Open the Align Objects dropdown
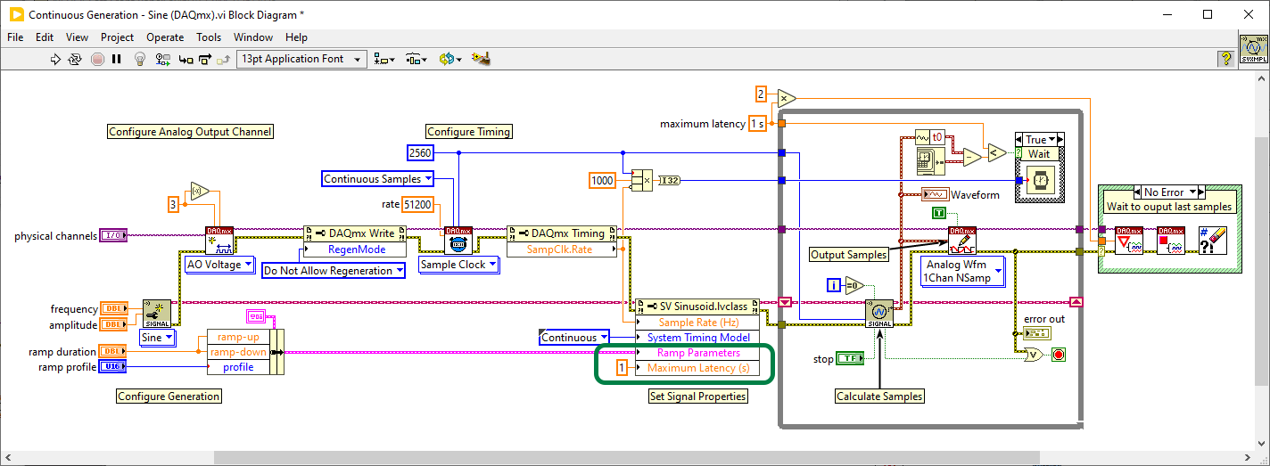The width and height of the screenshot is (1270, 466). 385,59
